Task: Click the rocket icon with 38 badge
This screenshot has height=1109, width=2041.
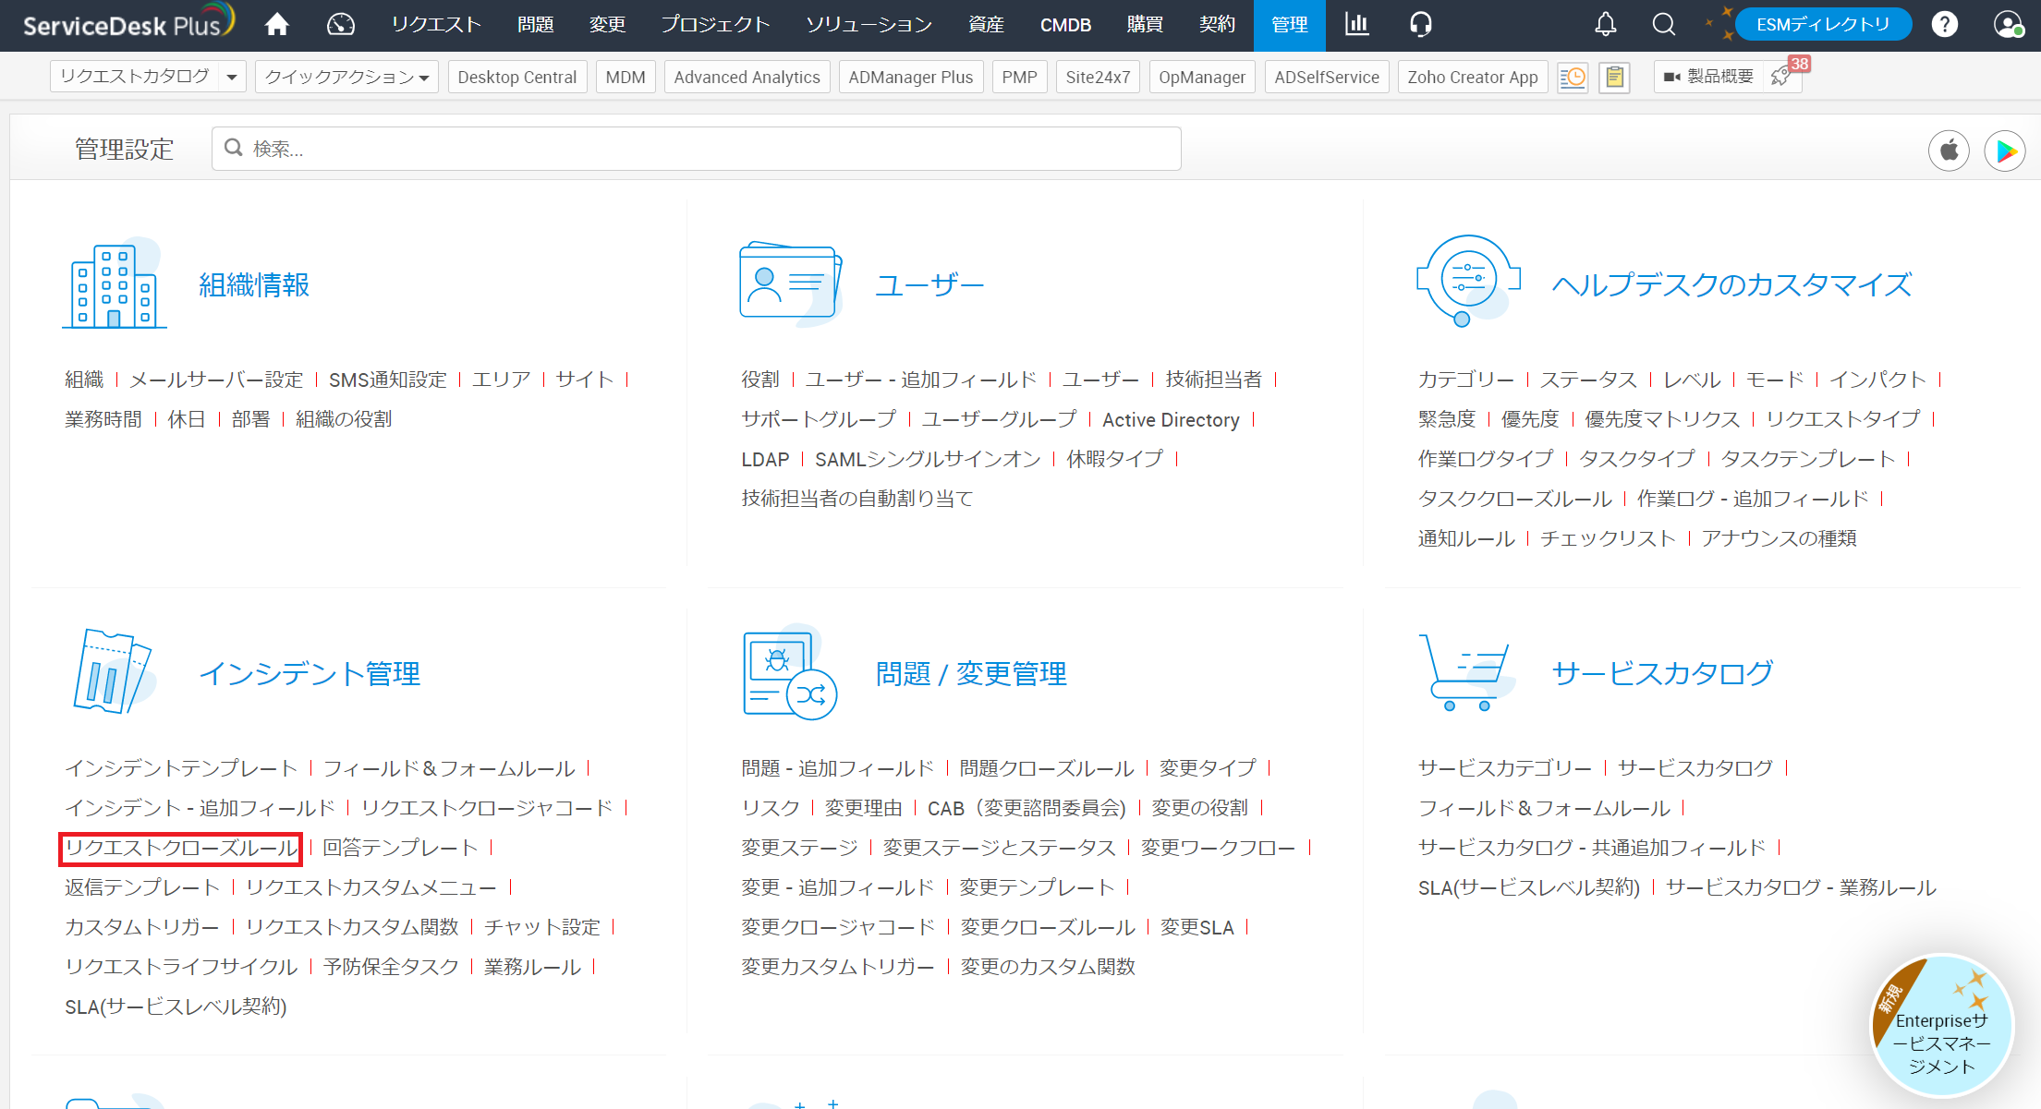Action: pos(1780,78)
